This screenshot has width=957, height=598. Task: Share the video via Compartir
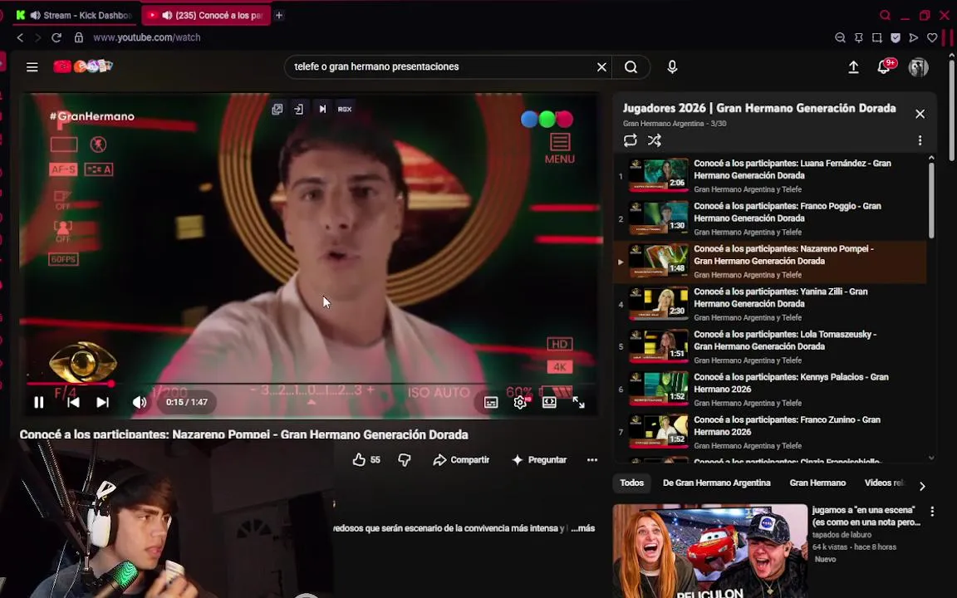click(x=461, y=460)
